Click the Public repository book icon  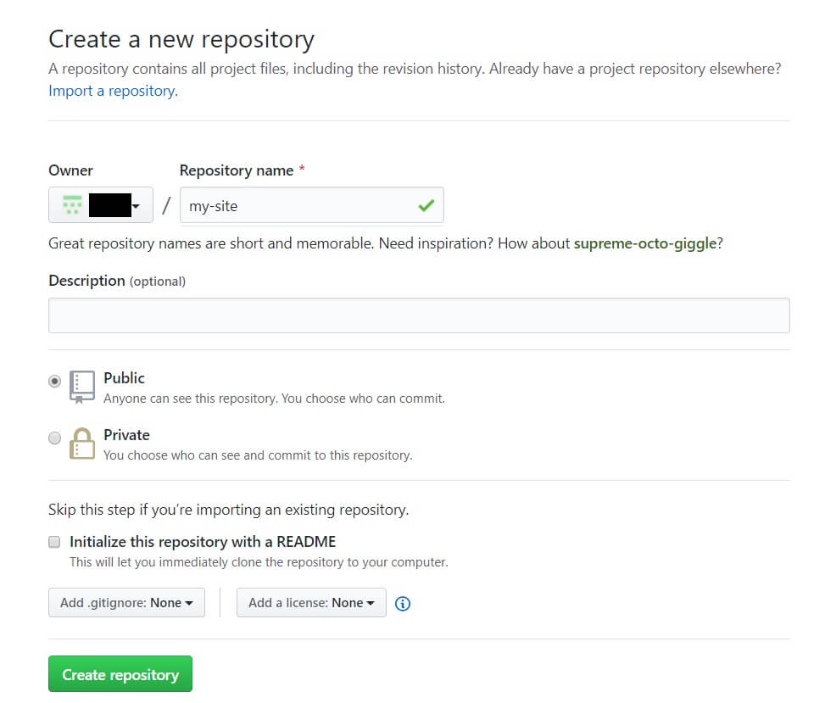click(81, 386)
